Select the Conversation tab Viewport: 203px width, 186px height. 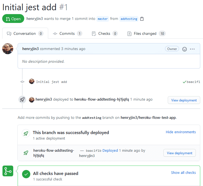pos(25,34)
